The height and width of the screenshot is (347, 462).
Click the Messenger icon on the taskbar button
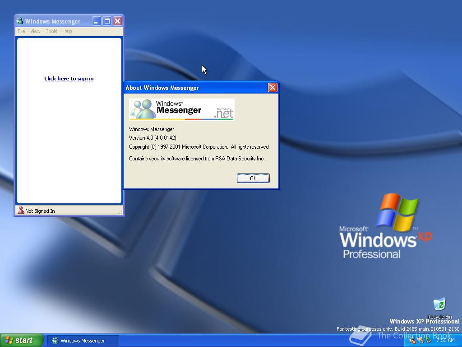point(55,341)
